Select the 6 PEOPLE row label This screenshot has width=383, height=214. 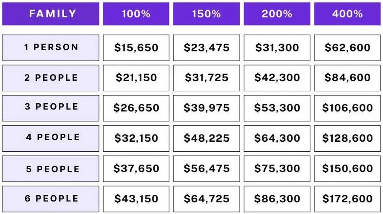[x=51, y=199]
